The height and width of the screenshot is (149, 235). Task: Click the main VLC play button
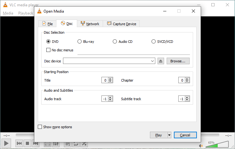pos(6,143)
